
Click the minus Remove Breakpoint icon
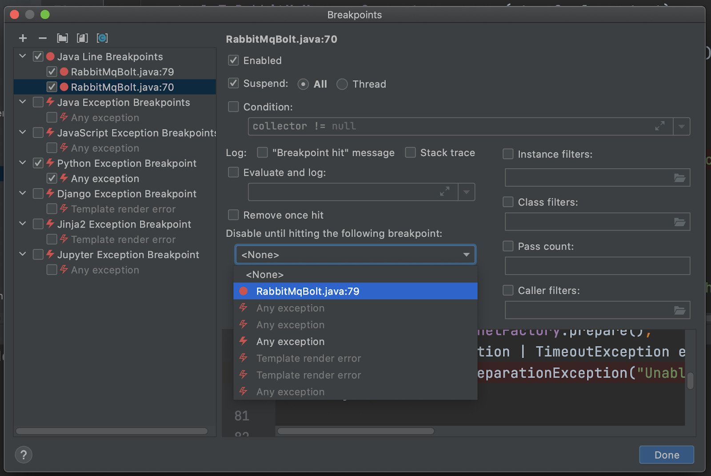43,38
